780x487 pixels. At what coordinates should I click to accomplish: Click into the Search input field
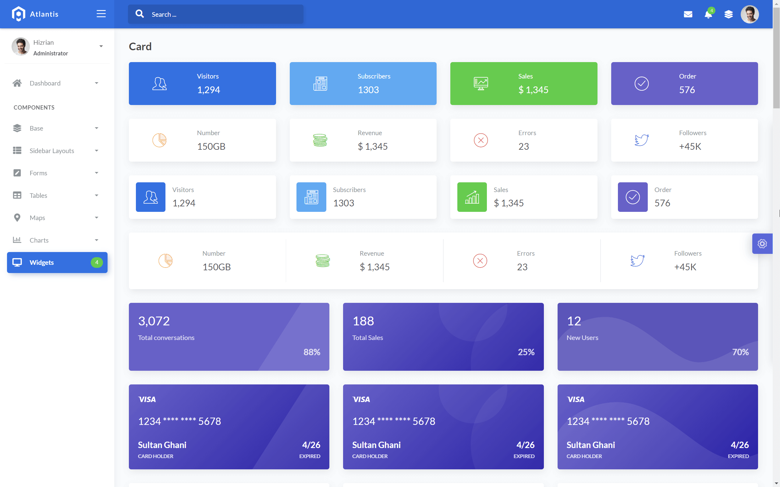point(222,14)
